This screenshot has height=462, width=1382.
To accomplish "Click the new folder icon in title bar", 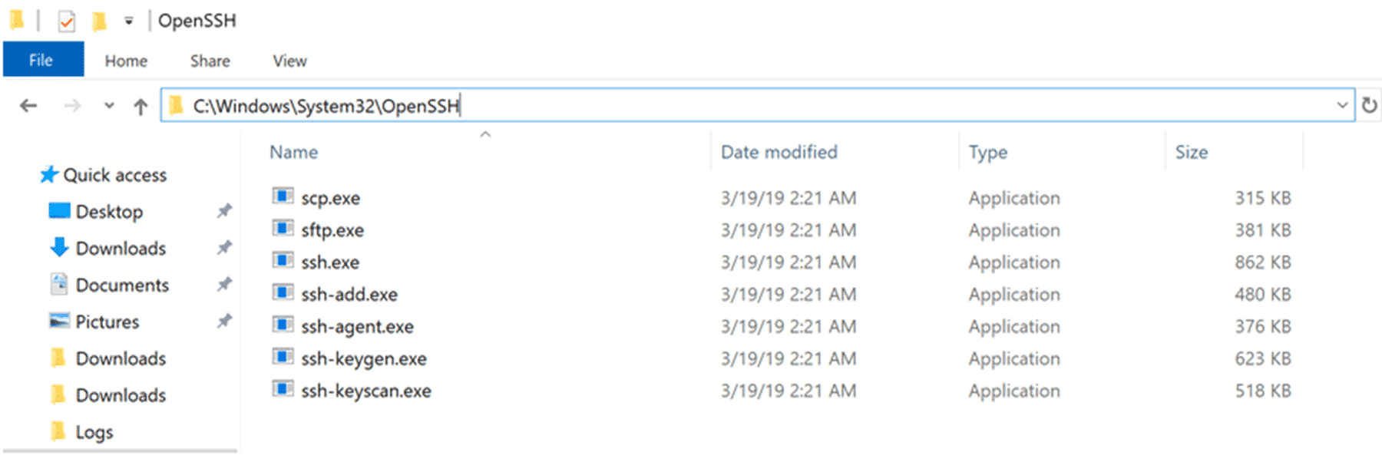I will (99, 21).
